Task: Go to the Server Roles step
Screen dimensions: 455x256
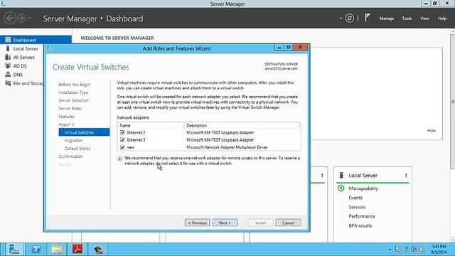Action: 70,108
